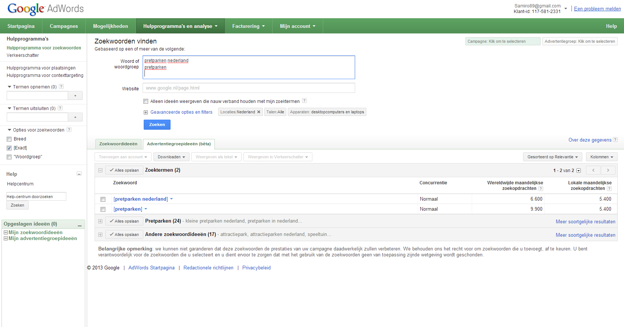The height and width of the screenshot is (327, 624).
Task: Click help icon beside Opties voor zoekwoorden
Action: (x=69, y=130)
